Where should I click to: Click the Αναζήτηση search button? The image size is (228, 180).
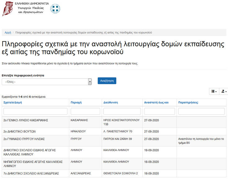coord(107,81)
